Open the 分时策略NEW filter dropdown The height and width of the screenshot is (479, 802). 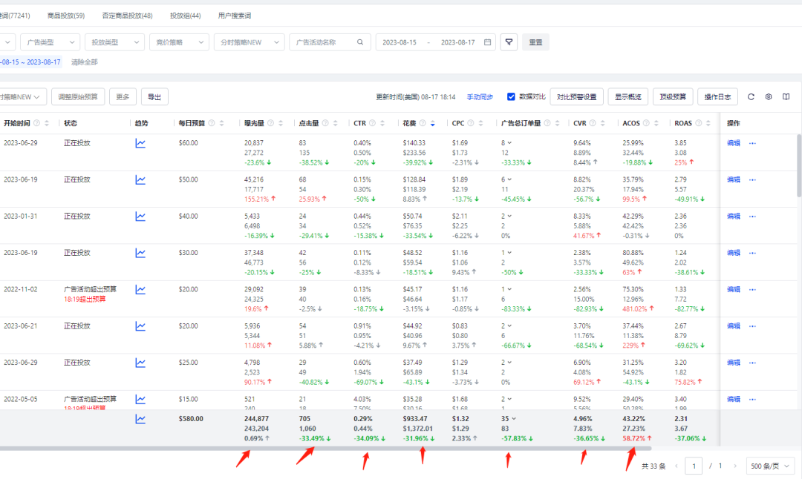249,42
